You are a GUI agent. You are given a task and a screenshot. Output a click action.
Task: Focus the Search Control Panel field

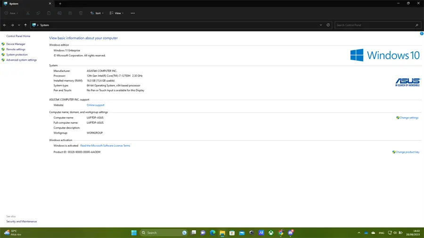tap(378, 25)
